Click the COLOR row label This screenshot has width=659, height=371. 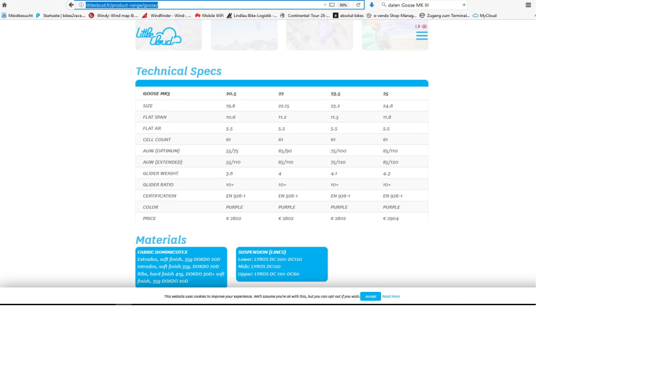pyautogui.click(x=150, y=207)
